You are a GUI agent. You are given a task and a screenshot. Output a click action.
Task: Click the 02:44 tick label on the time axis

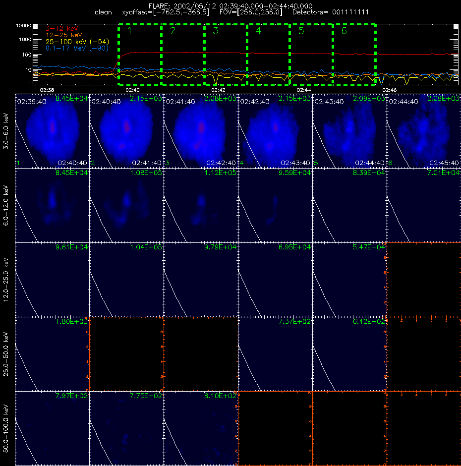pos(304,90)
